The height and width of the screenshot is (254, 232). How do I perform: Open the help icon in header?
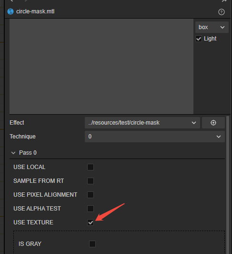[x=222, y=12]
